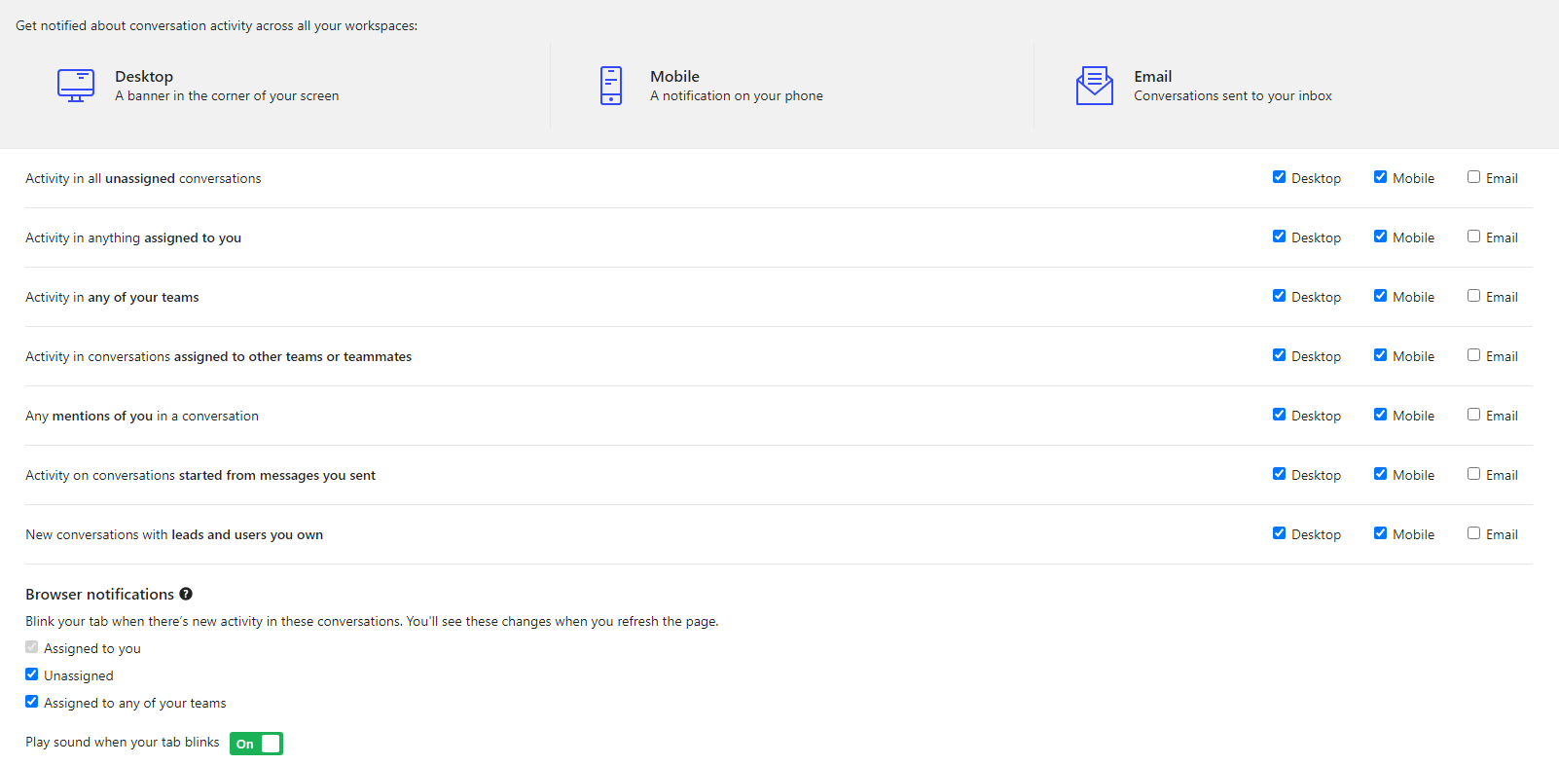
Task: Click the Mobile phone icon
Action: 611,86
